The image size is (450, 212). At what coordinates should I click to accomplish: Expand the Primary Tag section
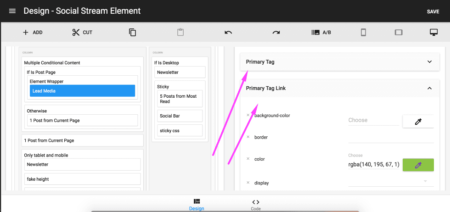click(x=429, y=62)
